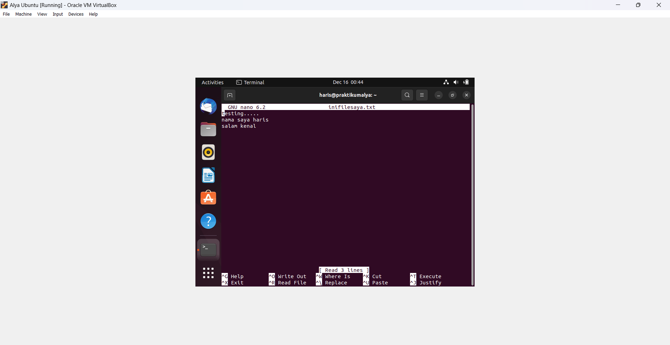Open the Help dock icon
This screenshot has width=670, height=345.
click(x=208, y=221)
